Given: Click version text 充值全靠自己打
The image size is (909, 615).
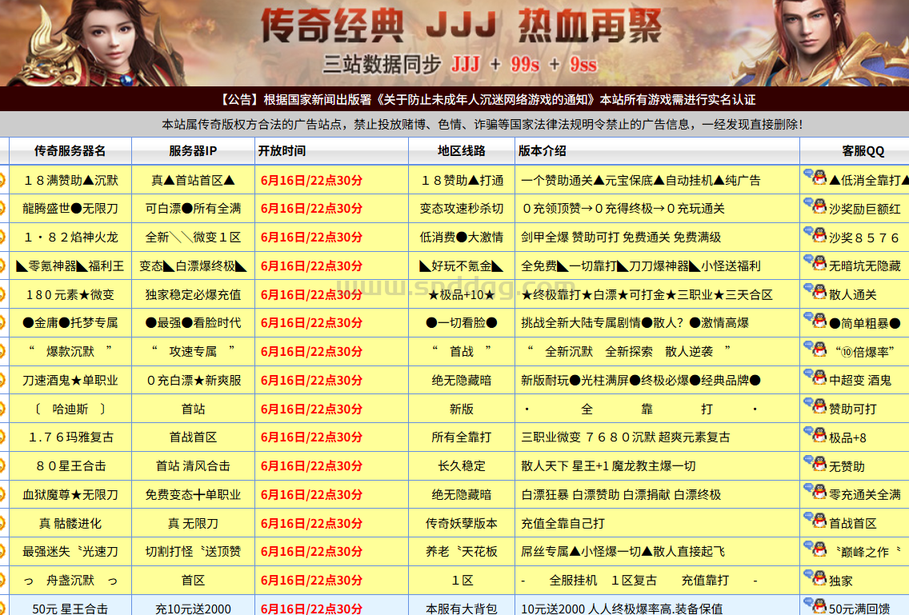Looking at the screenshot, I should [563, 523].
